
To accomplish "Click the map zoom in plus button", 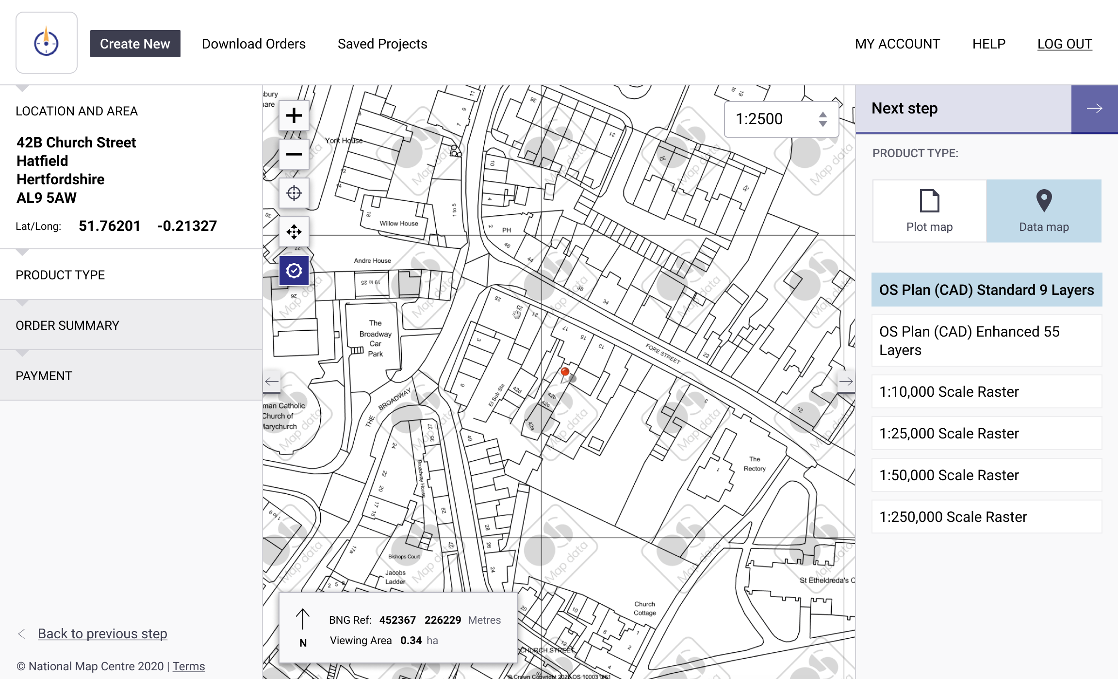I will (294, 115).
